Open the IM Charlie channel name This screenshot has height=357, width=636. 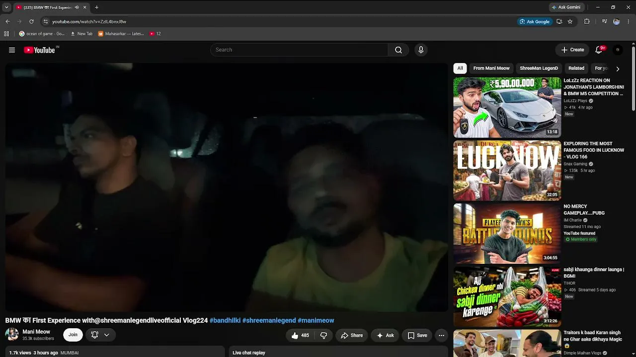coord(572,220)
